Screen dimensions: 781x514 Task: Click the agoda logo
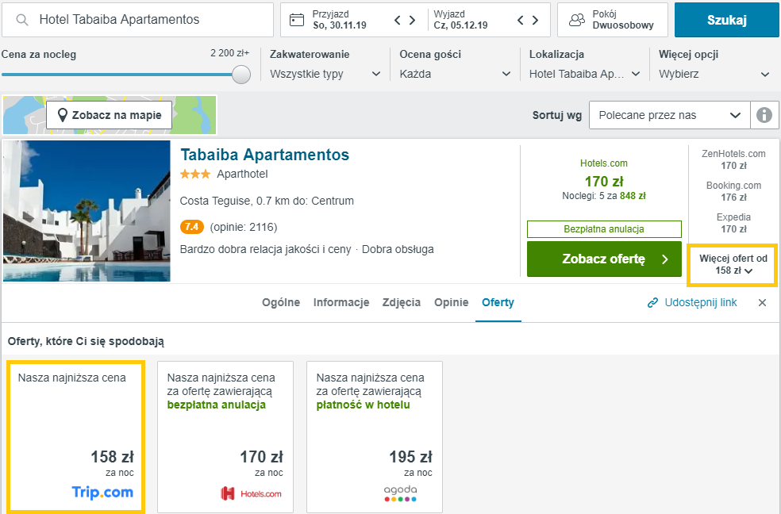pyautogui.click(x=400, y=493)
